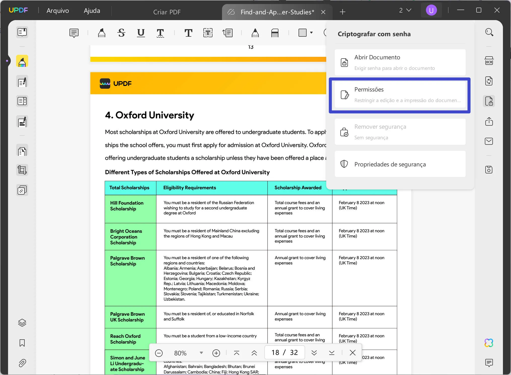Expand the zoom level 80% dropdown
This screenshot has height=375, width=511.
click(201, 353)
